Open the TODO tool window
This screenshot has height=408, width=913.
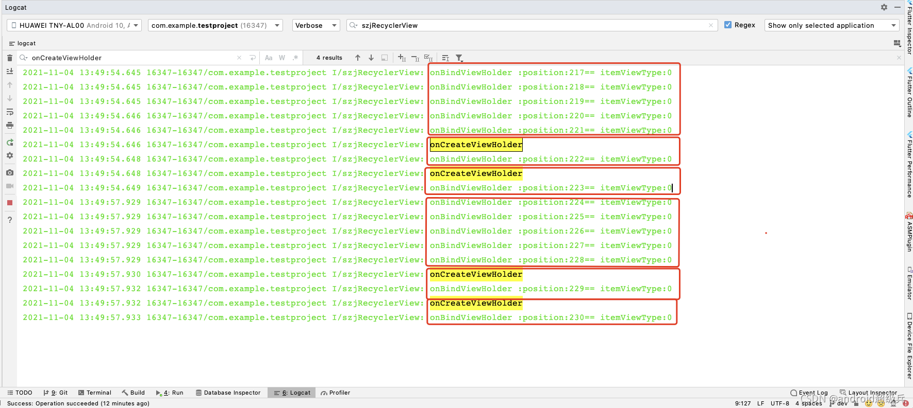pos(20,393)
